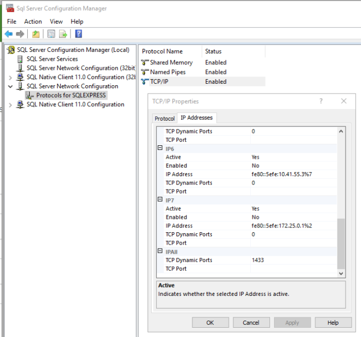Click the Export List toolbar icon

[63, 34]
